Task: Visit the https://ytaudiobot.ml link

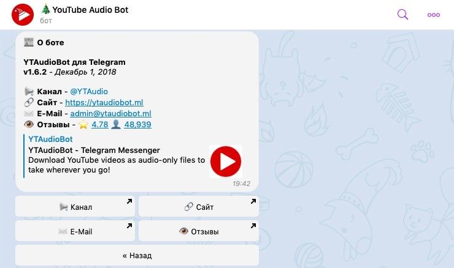Action: click(104, 102)
